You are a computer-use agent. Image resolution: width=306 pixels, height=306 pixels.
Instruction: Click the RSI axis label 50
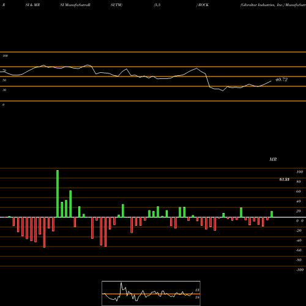click(x=4, y=80)
